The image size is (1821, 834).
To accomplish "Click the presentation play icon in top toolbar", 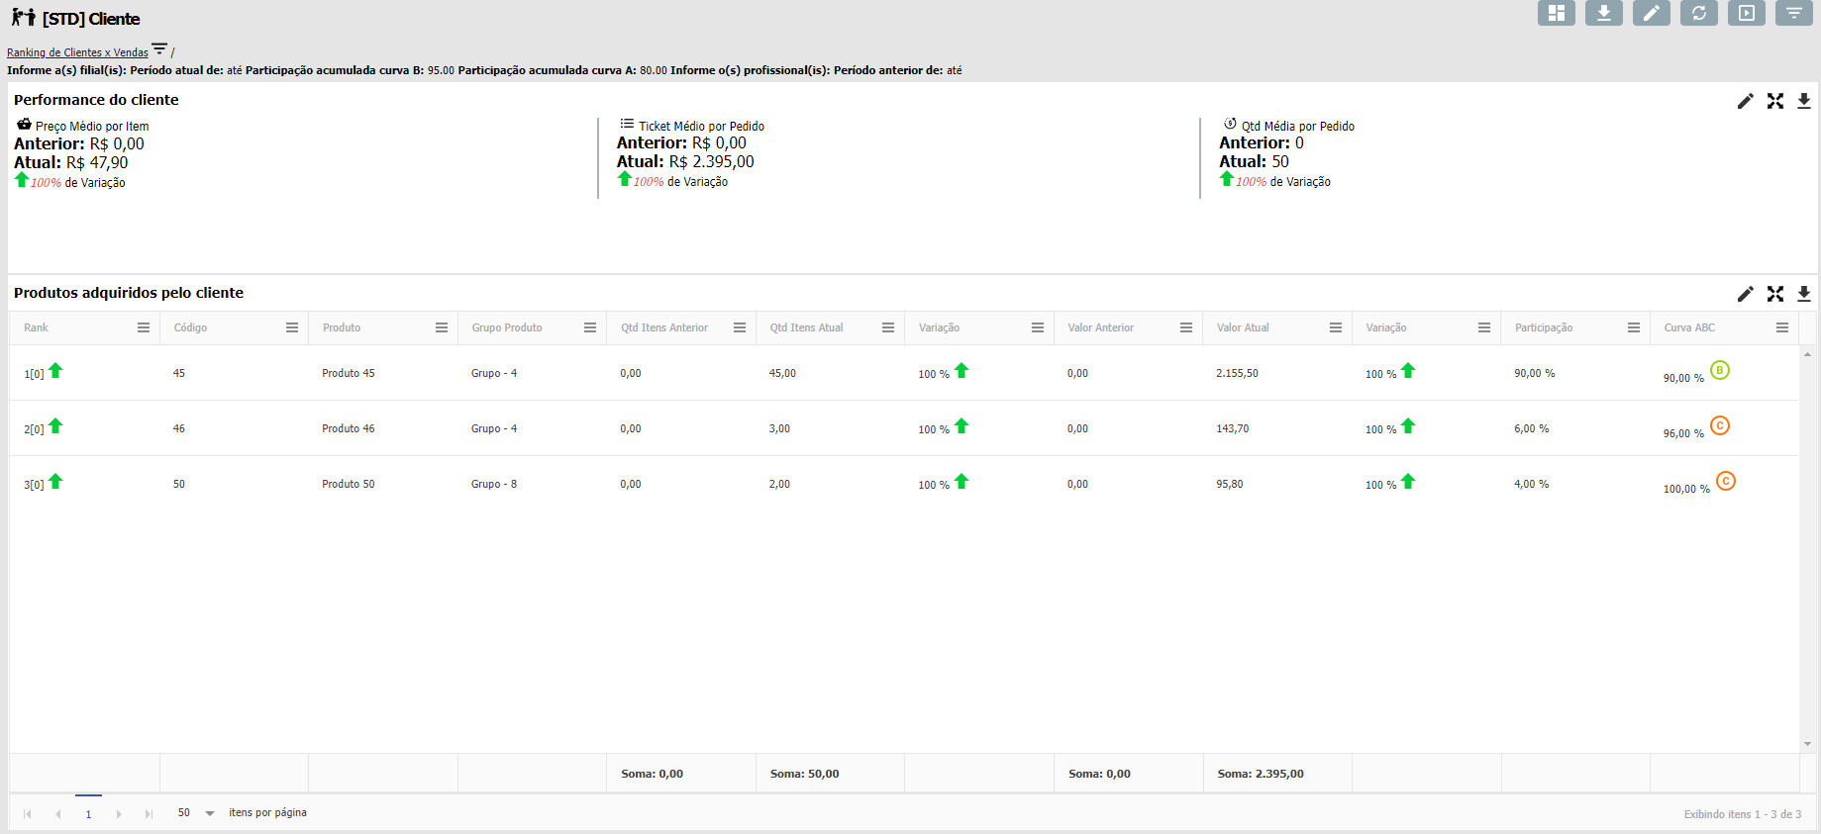I will pos(1746,13).
